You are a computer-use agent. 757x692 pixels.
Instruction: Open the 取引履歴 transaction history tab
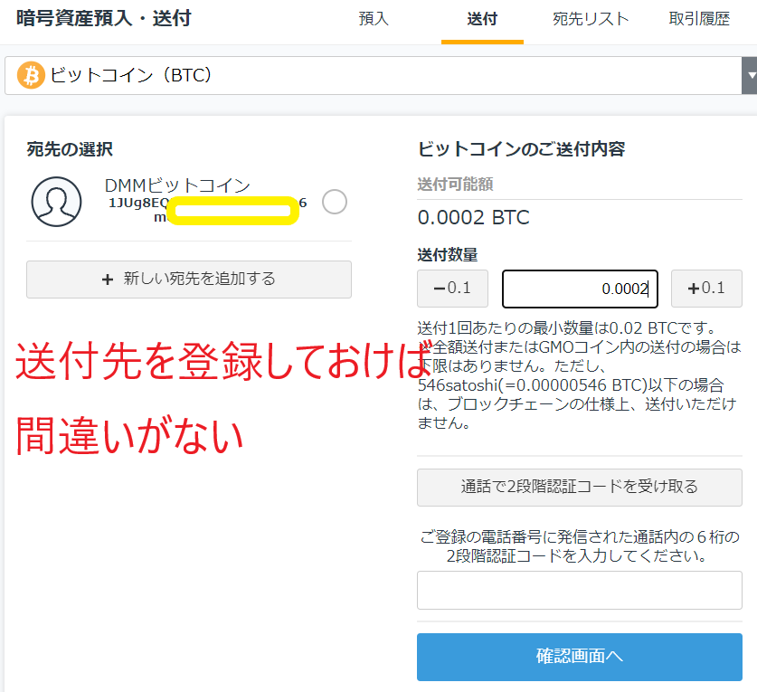tap(699, 19)
